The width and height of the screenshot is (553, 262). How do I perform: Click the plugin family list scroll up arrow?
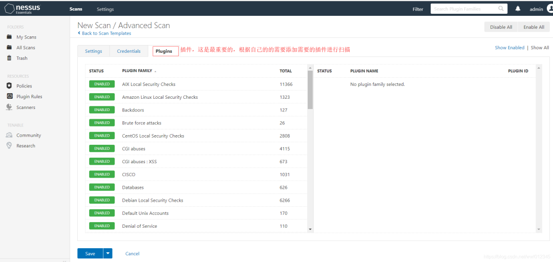pos(310,68)
